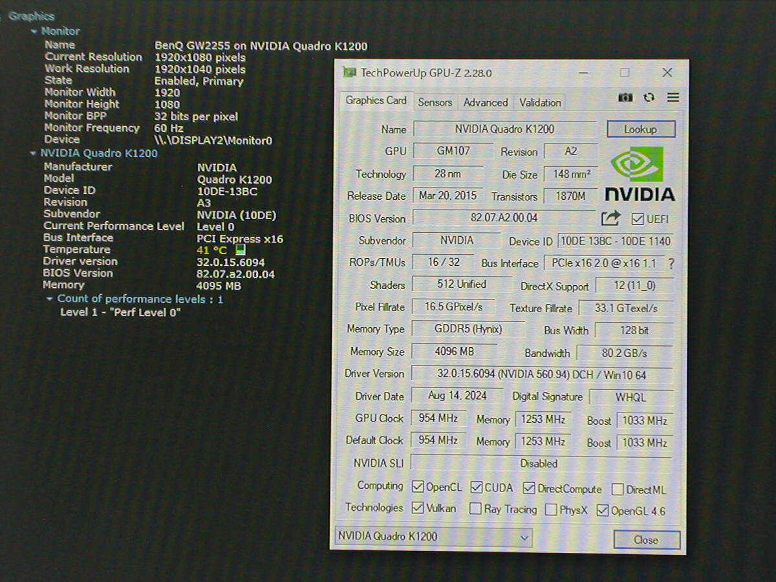Toggle the DirectML checkbox
The height and width of the screenshot is (582, 776).
coord(618,490)
